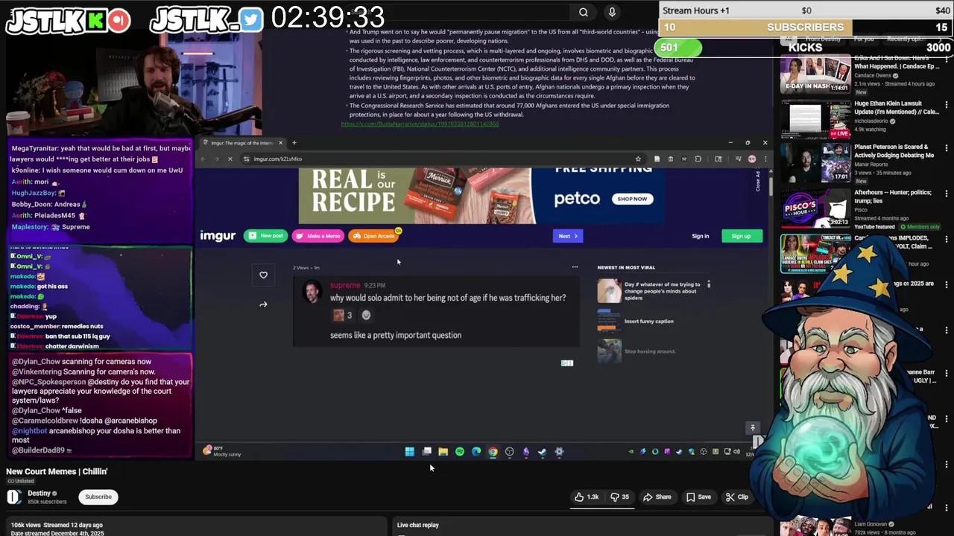Click the supreme username on comment
Screen dimensions: 954x536
[x=345, y=285]
